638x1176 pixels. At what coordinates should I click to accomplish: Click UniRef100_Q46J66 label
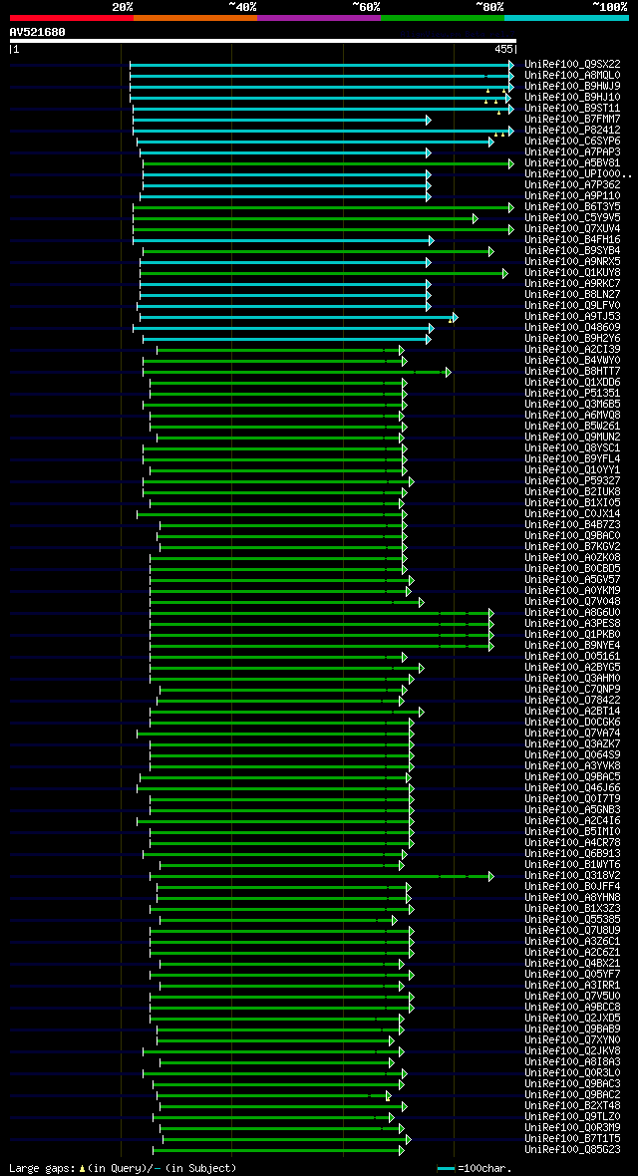point(572,787)
